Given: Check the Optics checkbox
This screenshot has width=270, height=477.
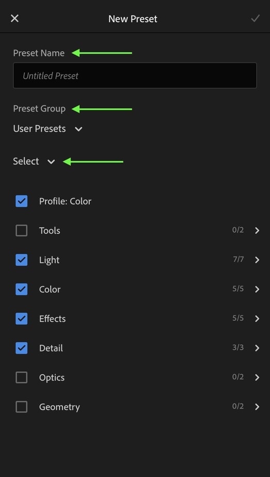Looking at the screenshot, I should tap(22, 377).
